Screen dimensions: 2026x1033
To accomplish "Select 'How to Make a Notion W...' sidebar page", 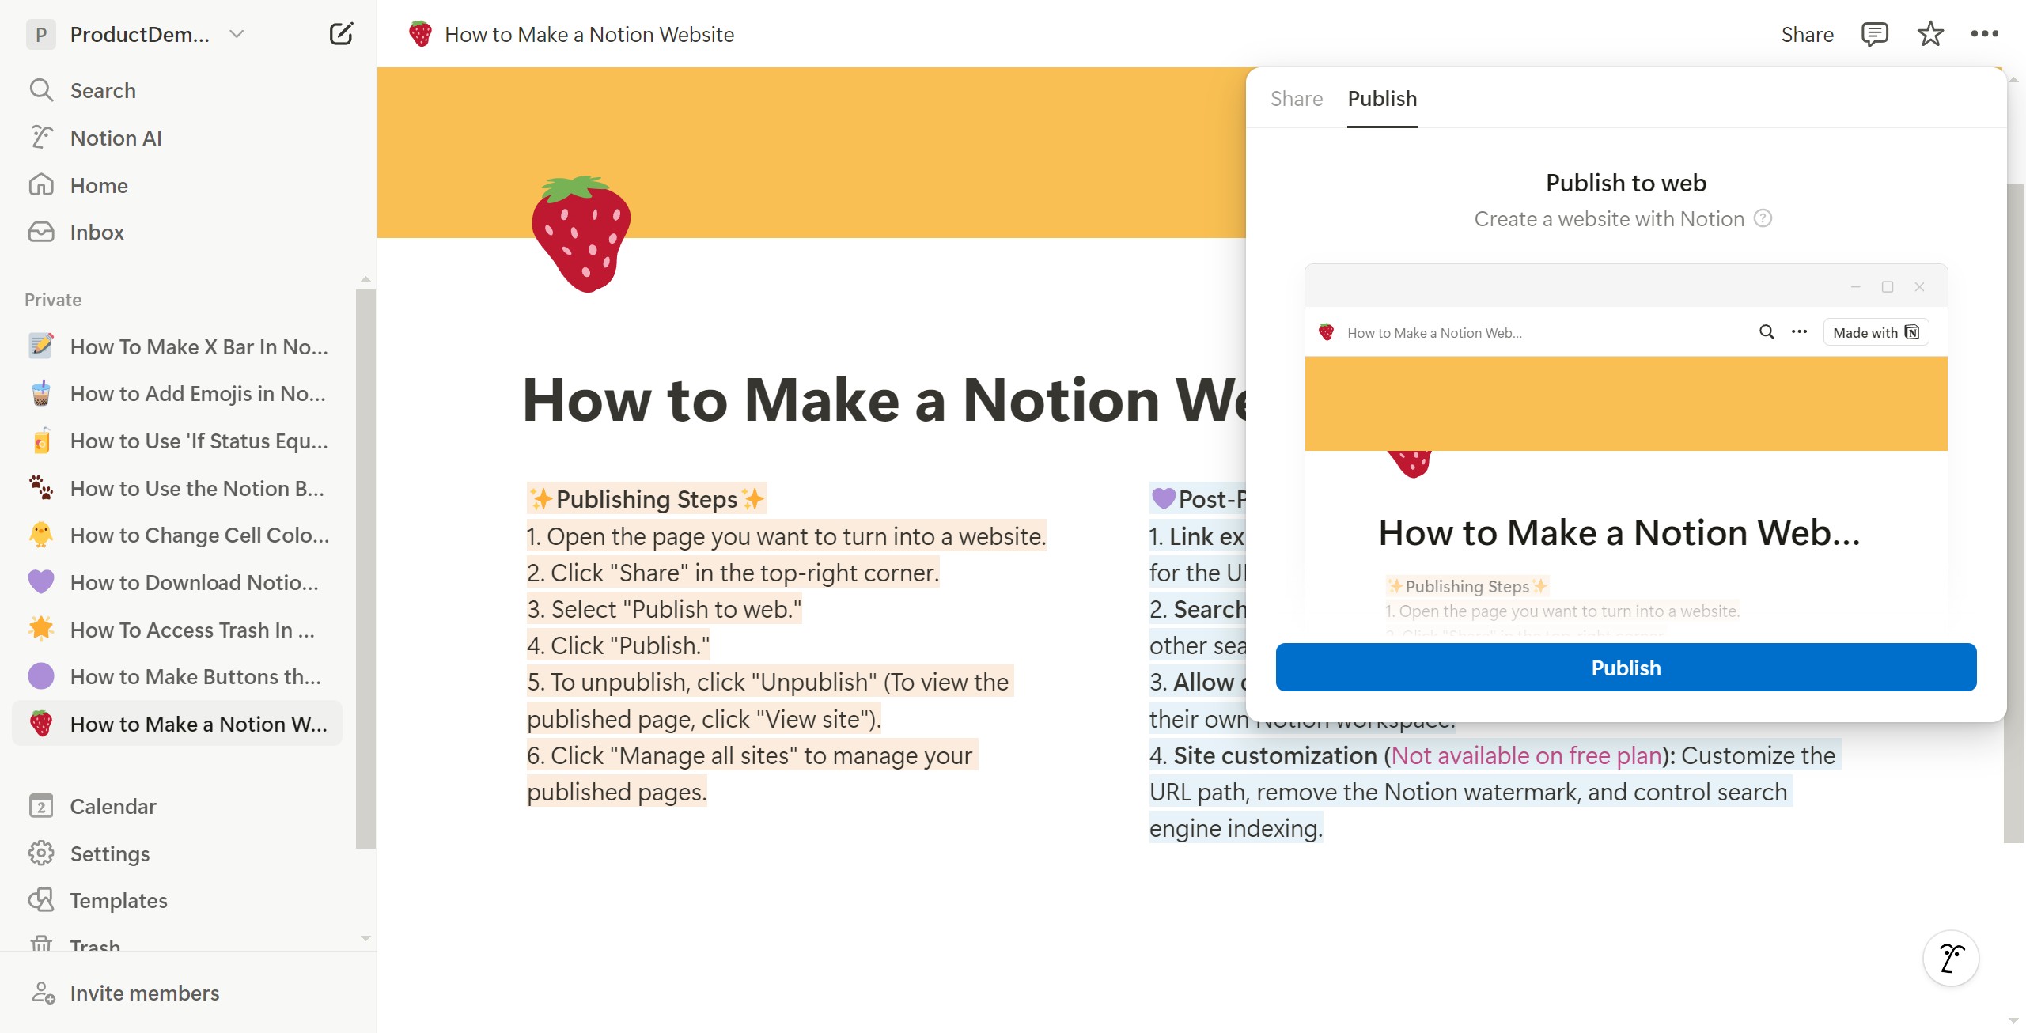I will point(178,724).
